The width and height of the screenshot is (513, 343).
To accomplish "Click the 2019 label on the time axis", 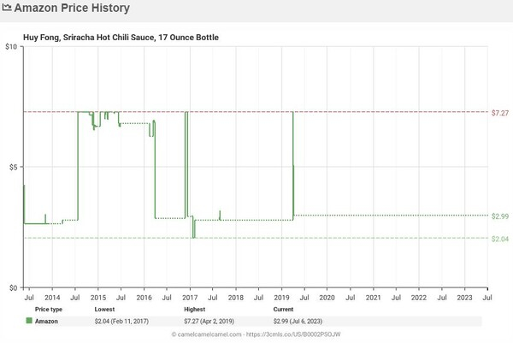I will (281, 297).
